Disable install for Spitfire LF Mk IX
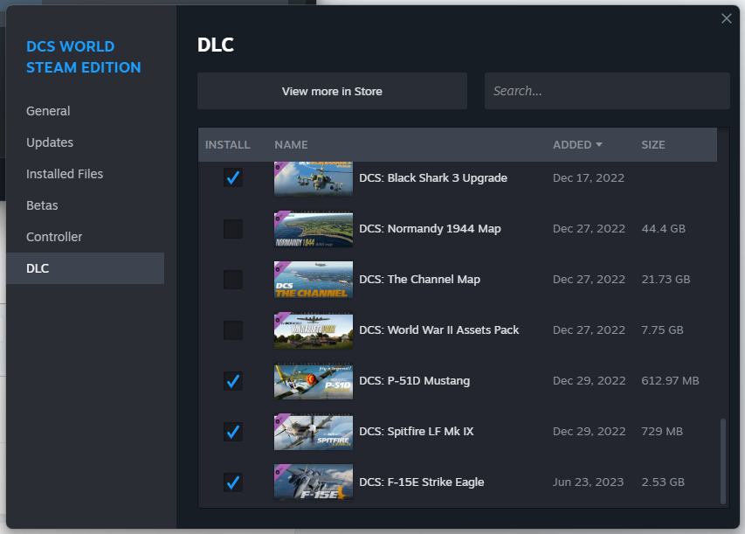 click(x=233, y=432)
